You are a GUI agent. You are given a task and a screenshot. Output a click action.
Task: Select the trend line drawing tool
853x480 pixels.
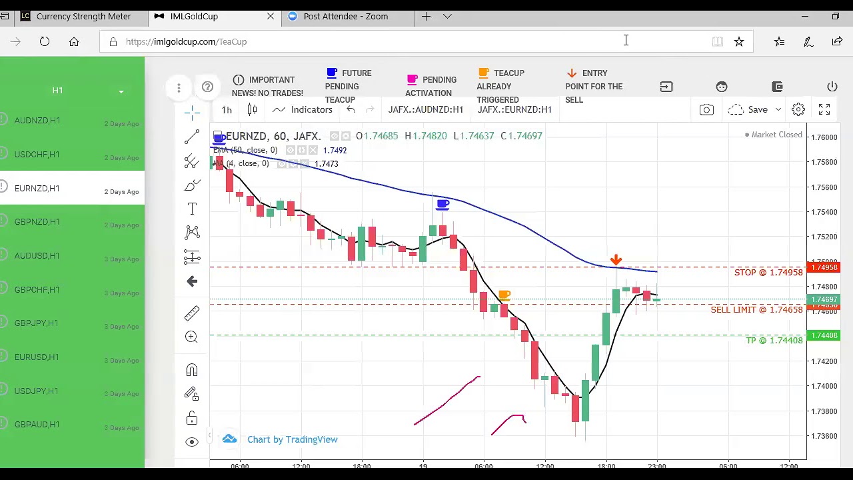coord(192,137)
